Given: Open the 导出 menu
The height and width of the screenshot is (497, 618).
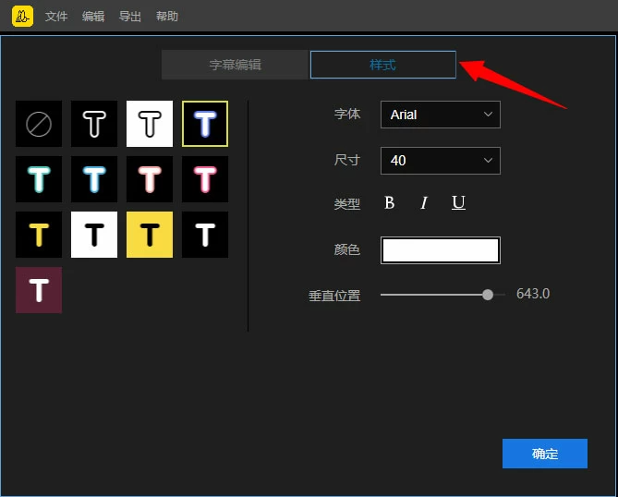Looking at the screenshot, I should [130, 17].
